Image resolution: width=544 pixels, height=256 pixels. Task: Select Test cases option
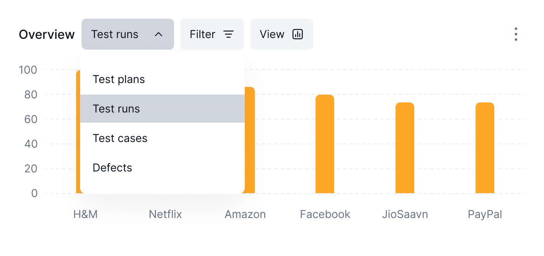(x=162, y=138)
